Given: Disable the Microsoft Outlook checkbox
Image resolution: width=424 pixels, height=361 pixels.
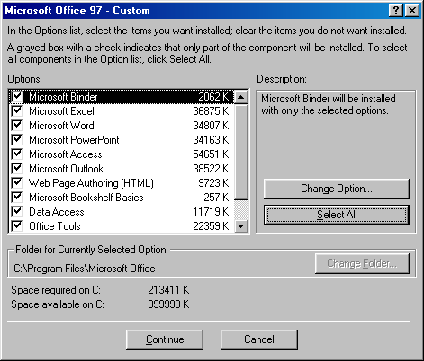Looking at the screenshot, I should (x=17, y=169).
